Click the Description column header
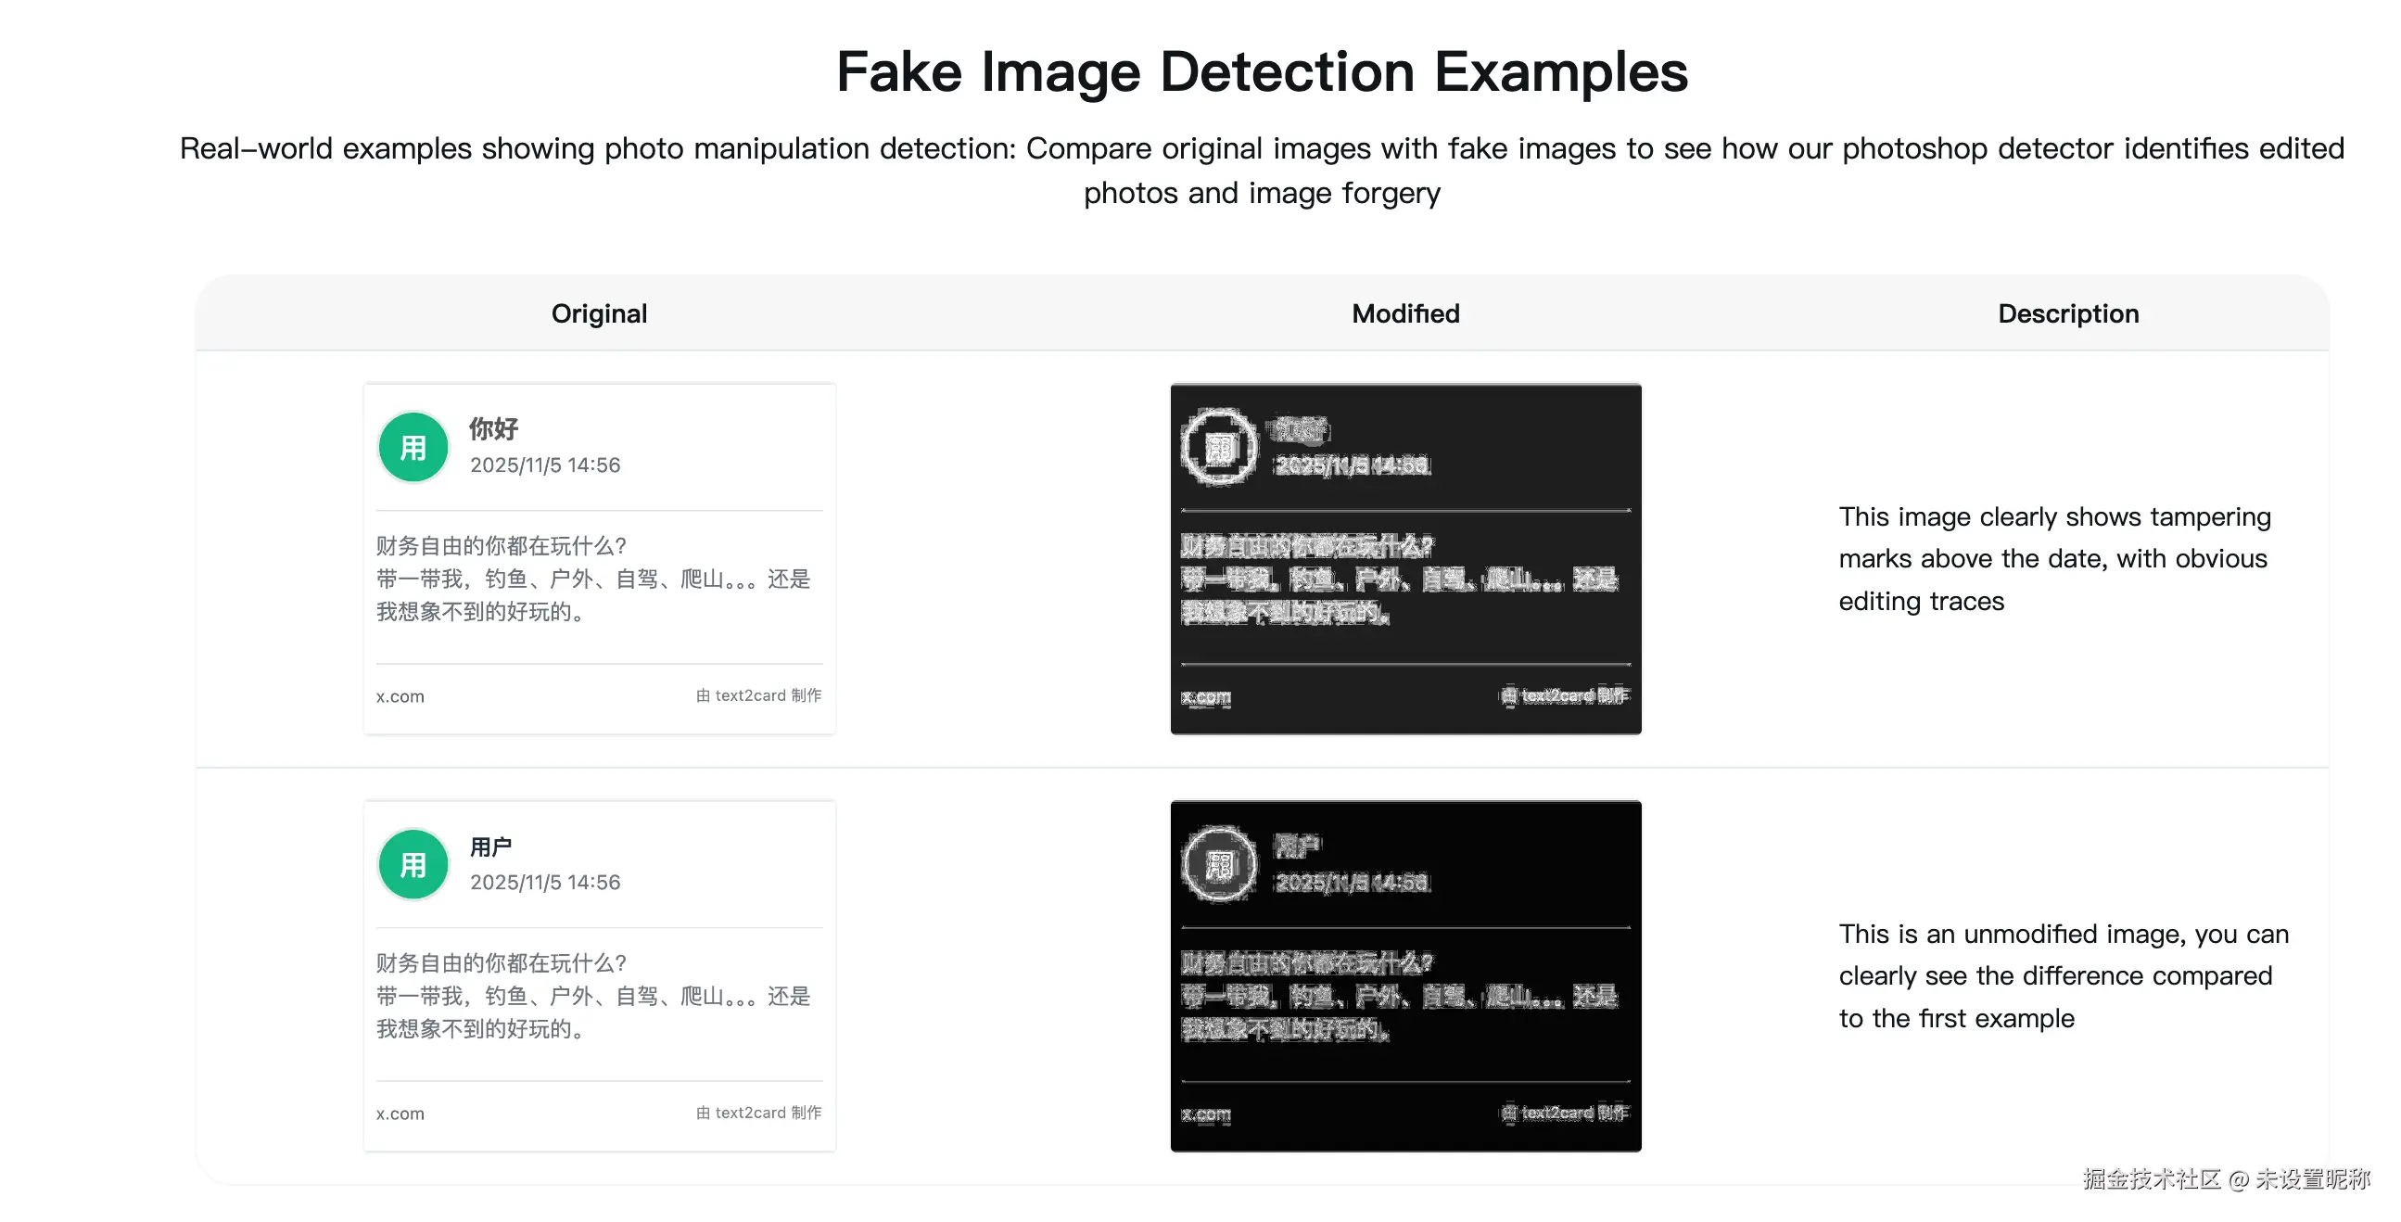 coord(2067,313)
